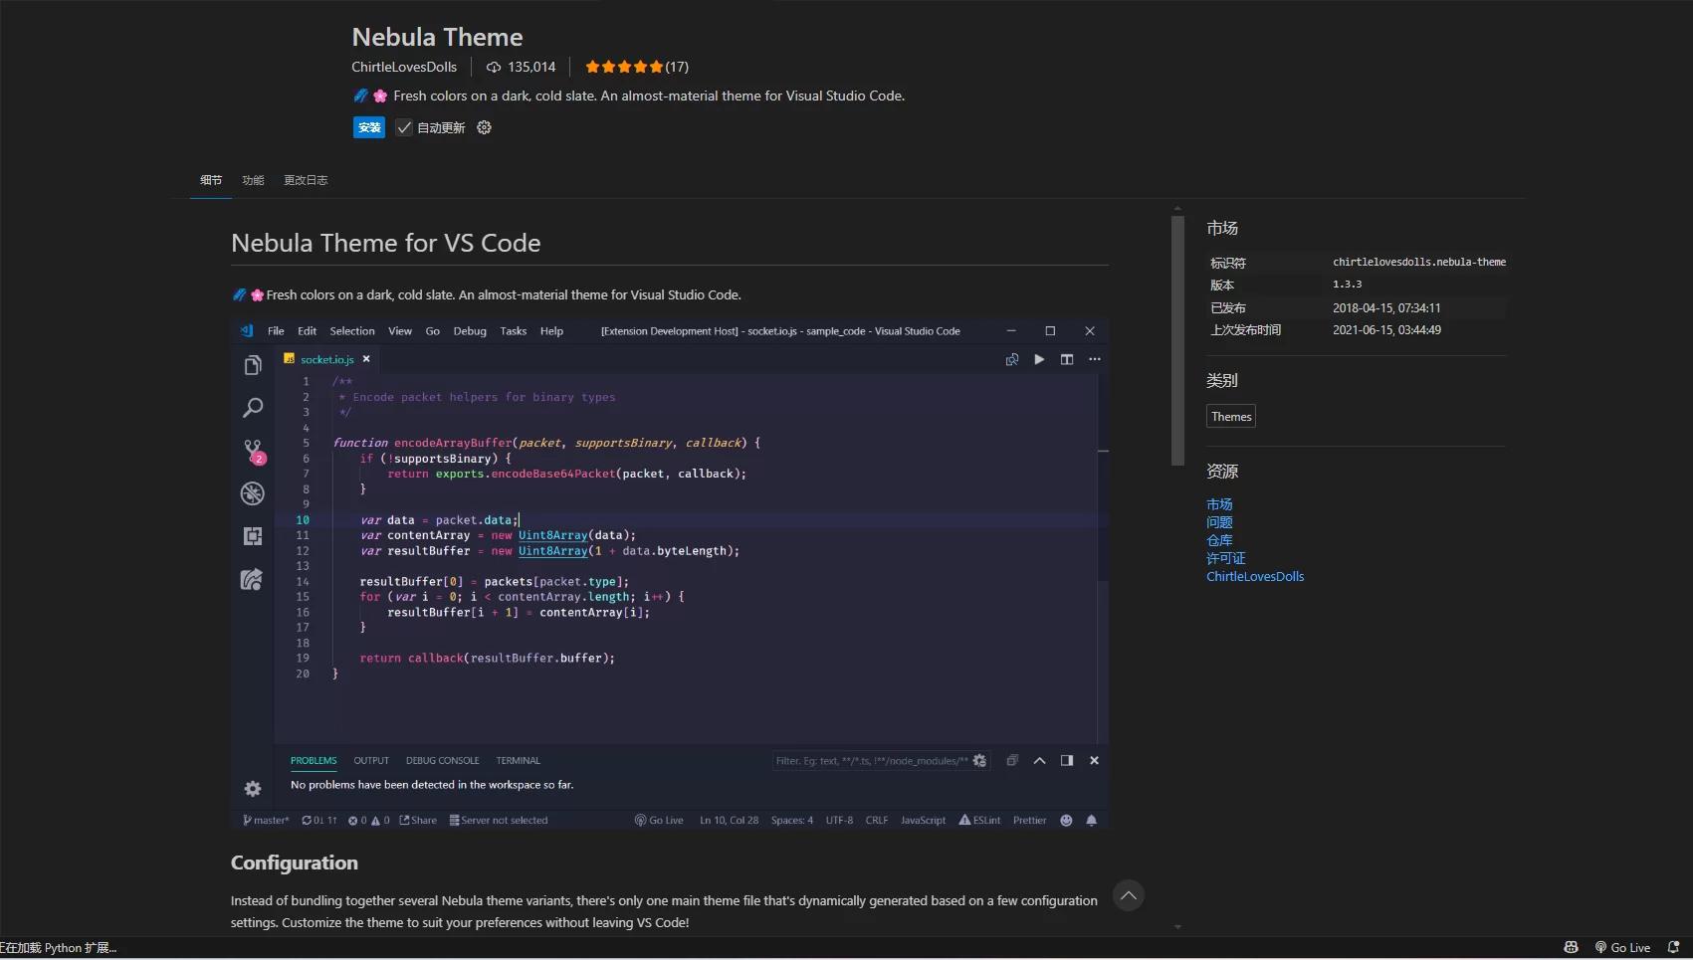The height and width of the screenshot is (960, 1693).
Task: Click identifier chirtlelovesdolls.nebula-theme
Action: pos(1419,262)
